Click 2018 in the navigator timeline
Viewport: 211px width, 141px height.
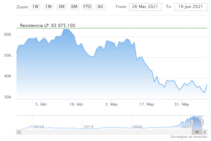point(39,126)
